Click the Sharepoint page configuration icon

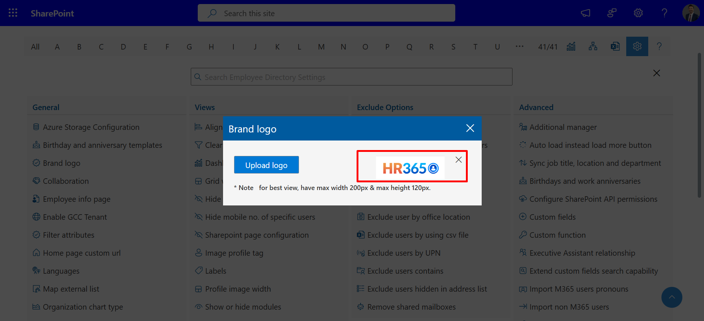[198, 235]
